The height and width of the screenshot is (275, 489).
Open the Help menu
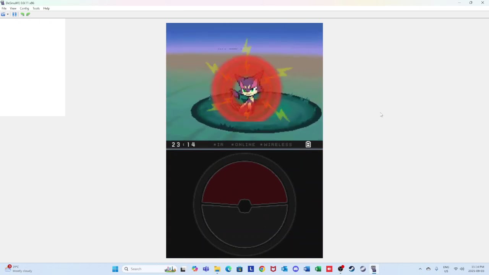[x=46, y=8]
